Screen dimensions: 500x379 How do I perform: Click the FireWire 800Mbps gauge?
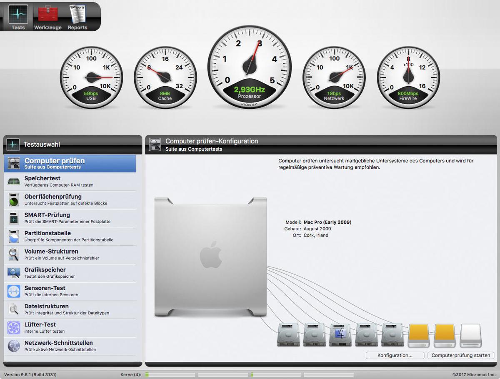(408, 77)
